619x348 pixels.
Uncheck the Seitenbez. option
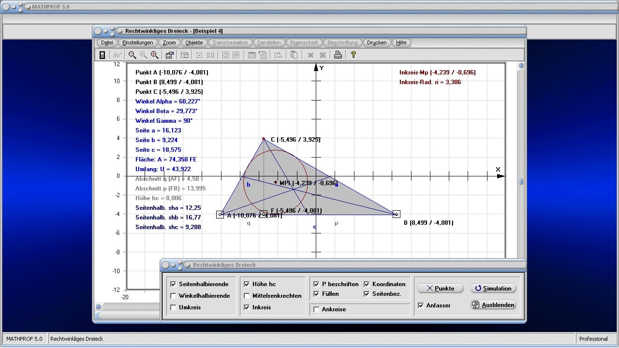point(367,294)
